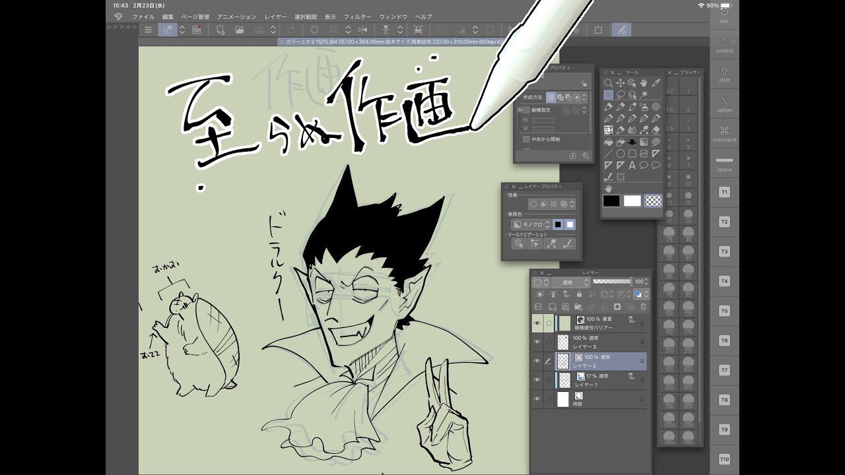Select the Operation object tool with cube cursor
Image resolution: width=845 pixels, height=475 pixels.
click(x=632, y=83)
